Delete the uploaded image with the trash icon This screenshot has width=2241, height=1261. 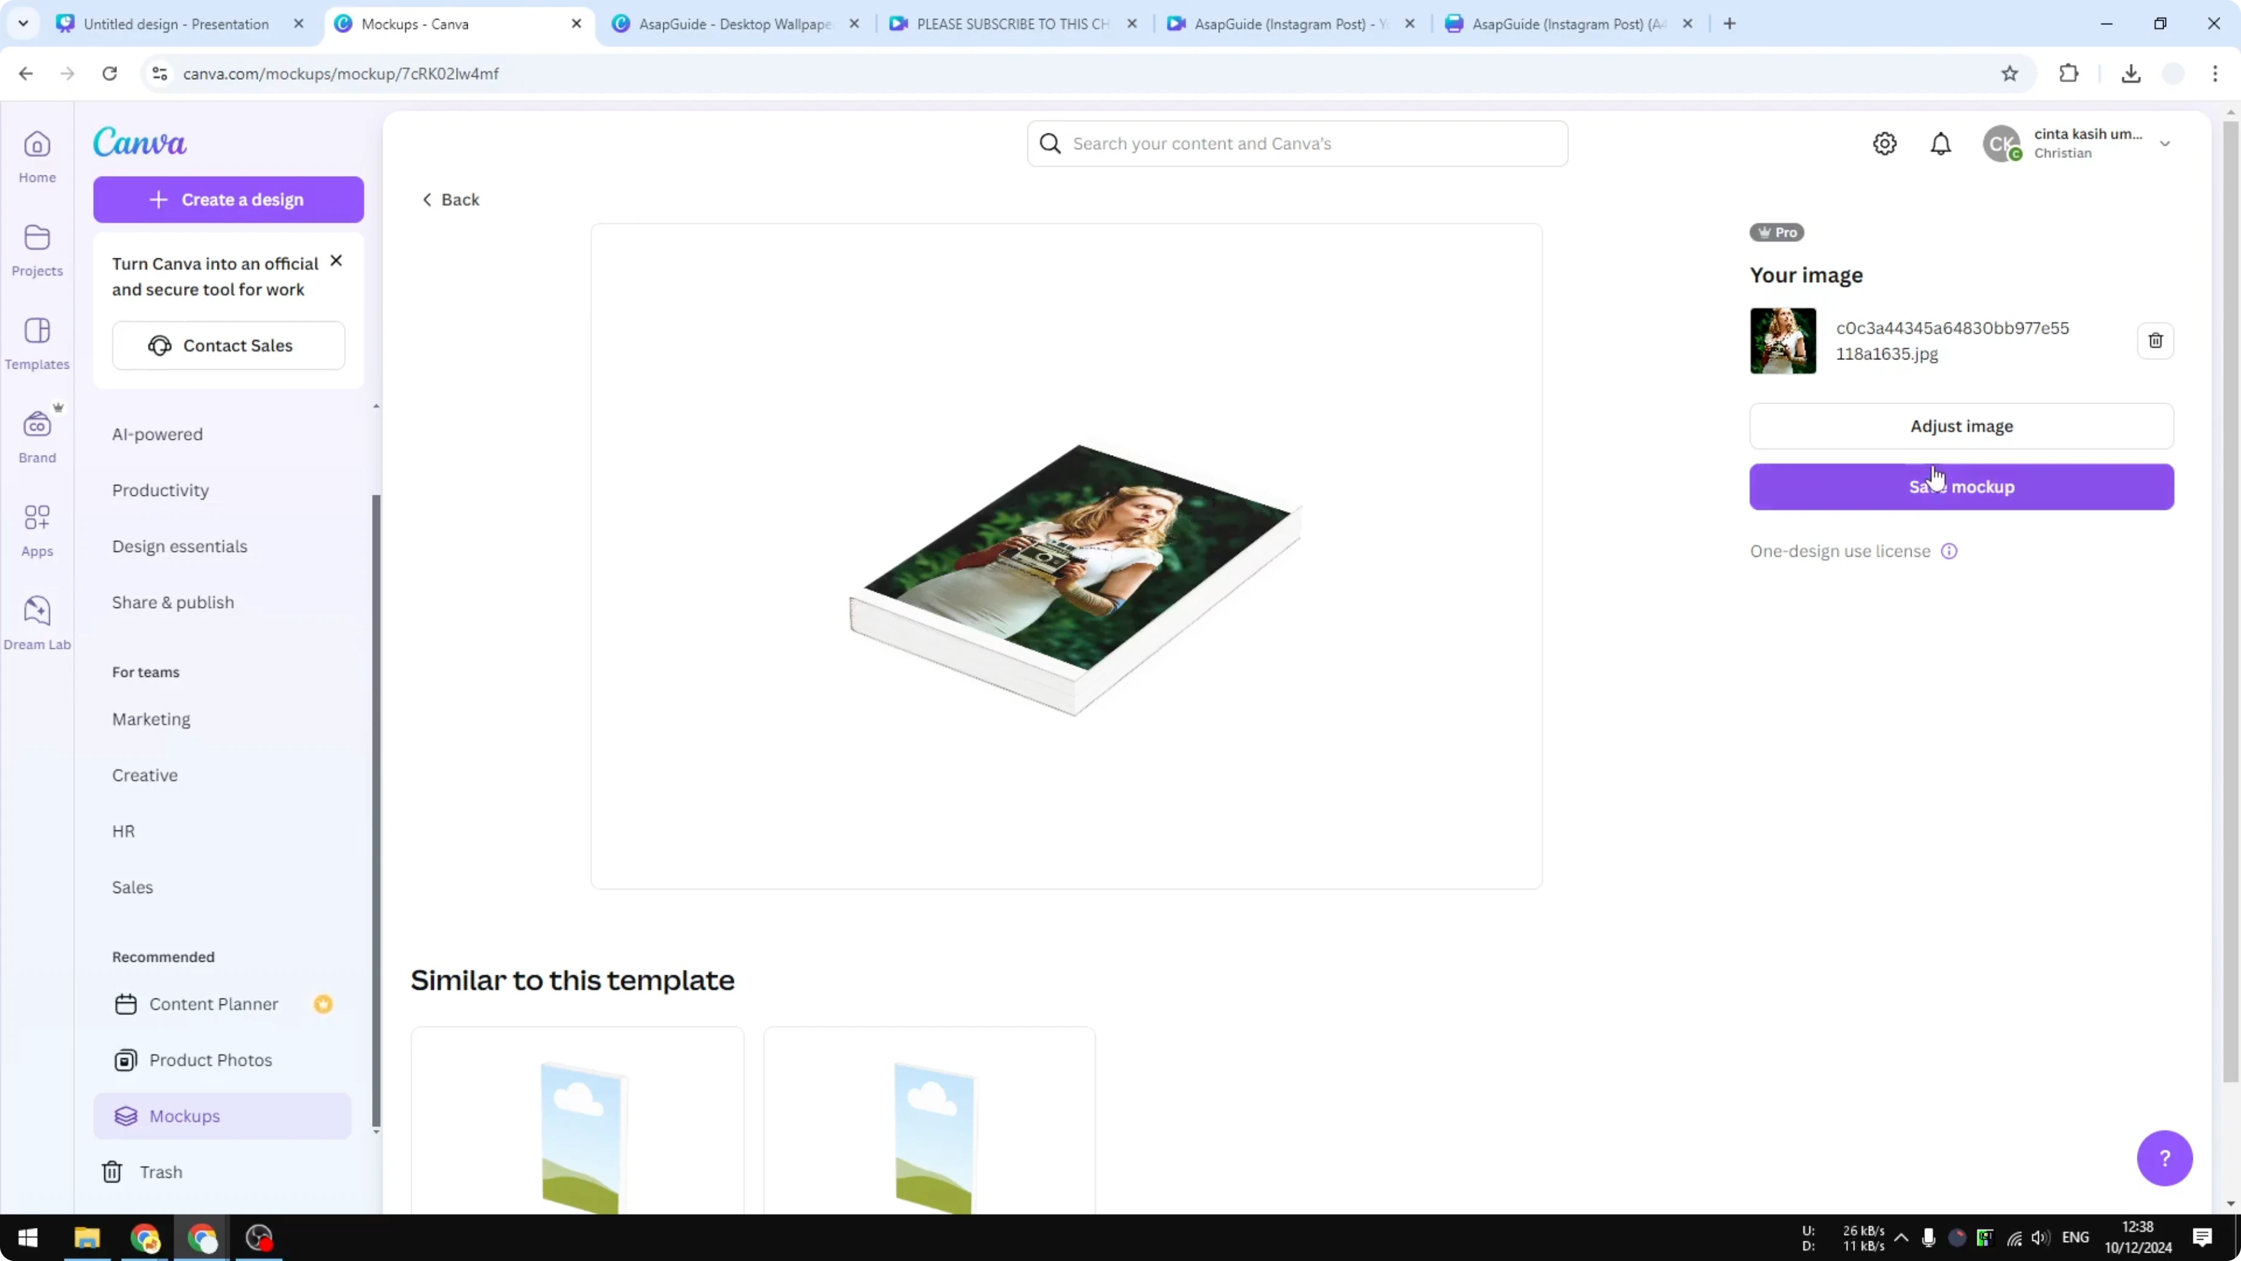click(2155, 341)
